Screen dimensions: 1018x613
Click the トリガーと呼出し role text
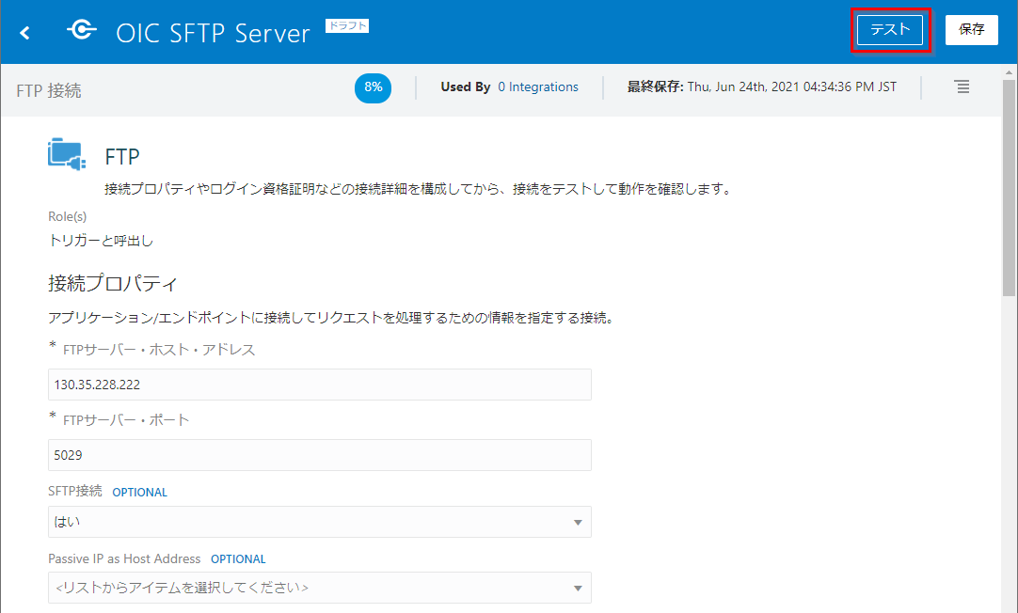[101, 241]
